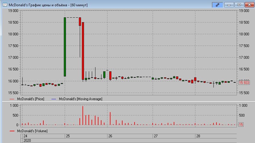
Task: Close the McDonald's chart window
Action: click(x=249, y=5)
